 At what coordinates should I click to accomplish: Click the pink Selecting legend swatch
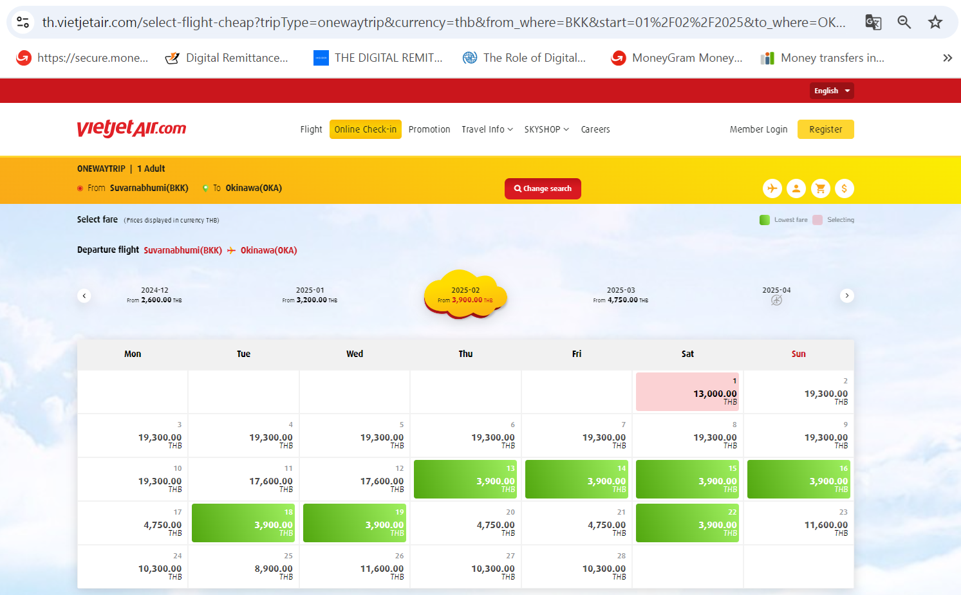tap(817, 220)
